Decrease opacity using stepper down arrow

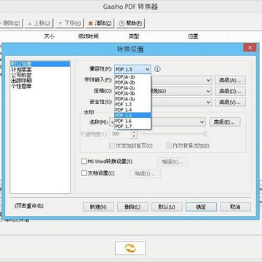pos(134,136)
